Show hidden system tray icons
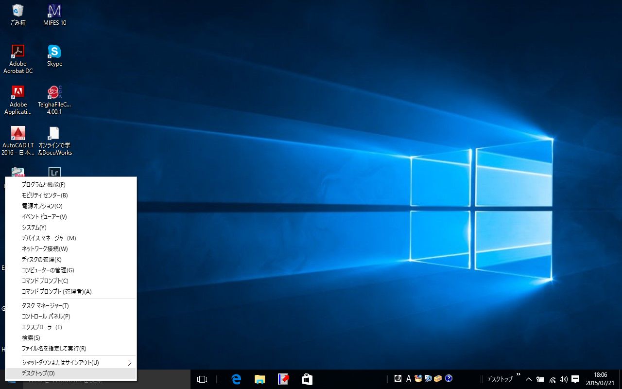 pos(529,379)
